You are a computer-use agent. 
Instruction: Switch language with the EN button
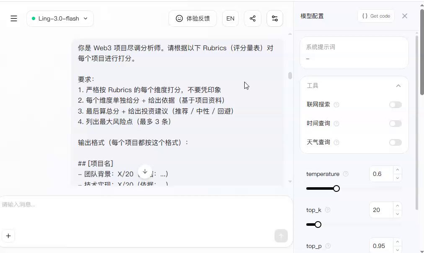click(230, 18)
